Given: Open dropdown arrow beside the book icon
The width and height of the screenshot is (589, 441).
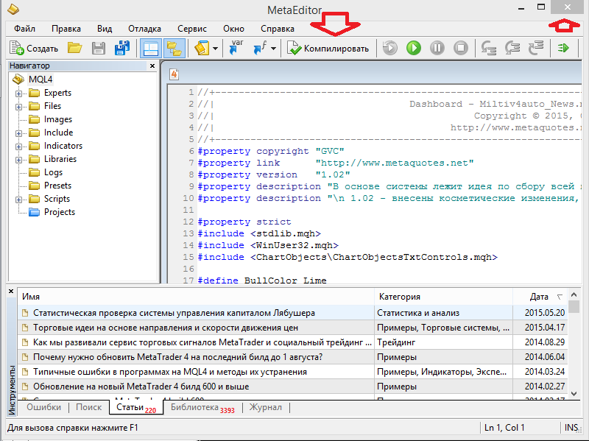Looking at the screenshot, I should pyautogui.click(x=215, y=49).
